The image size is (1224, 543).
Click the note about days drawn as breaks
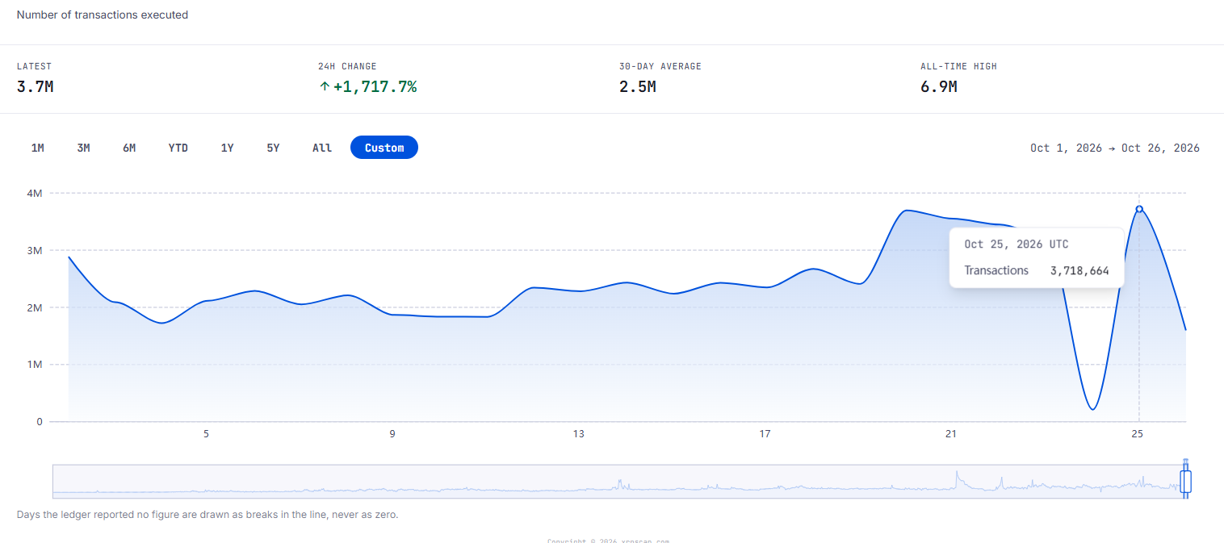pos(207,514)
